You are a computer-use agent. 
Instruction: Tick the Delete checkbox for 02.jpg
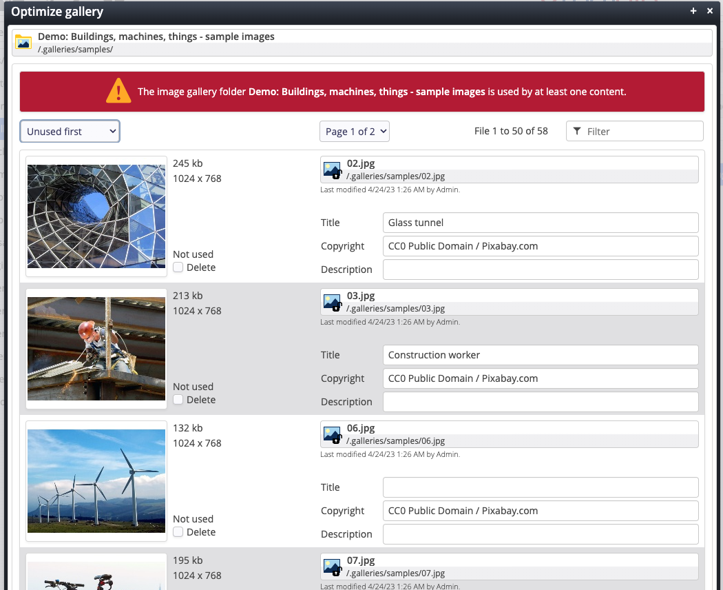178,267
